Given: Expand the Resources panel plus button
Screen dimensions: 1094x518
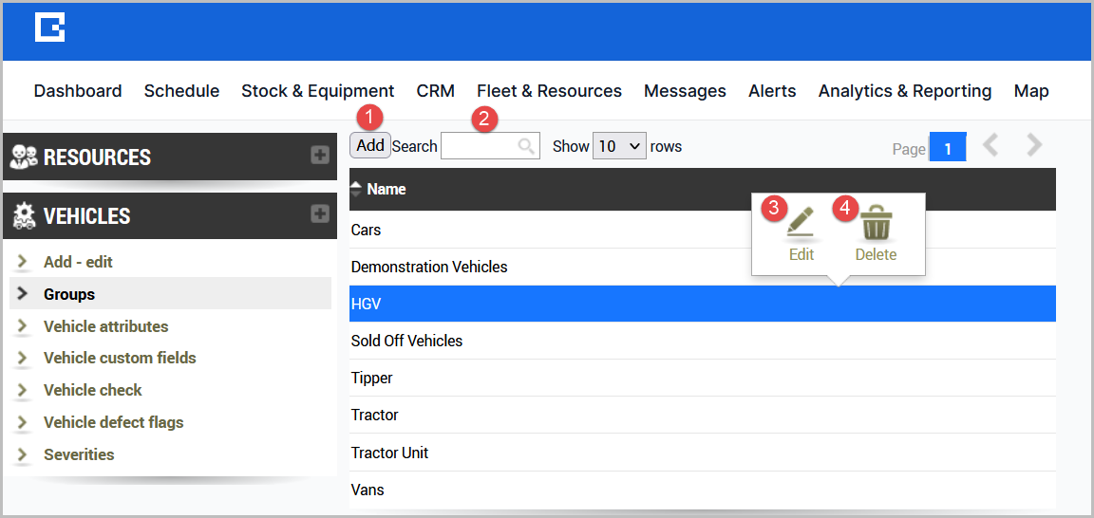Looking at the screenshot, I should click(319, 155).
